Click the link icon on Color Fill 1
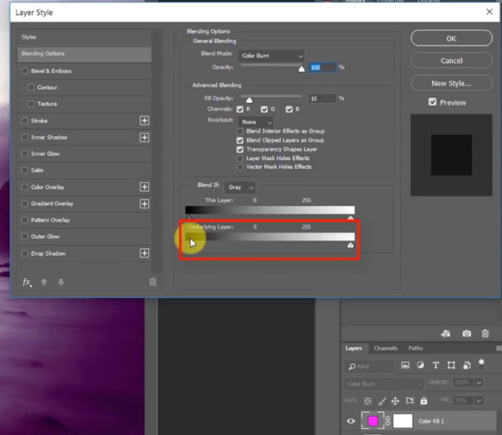The width and height of the screenshot is (502, 435). coord(388,421)
